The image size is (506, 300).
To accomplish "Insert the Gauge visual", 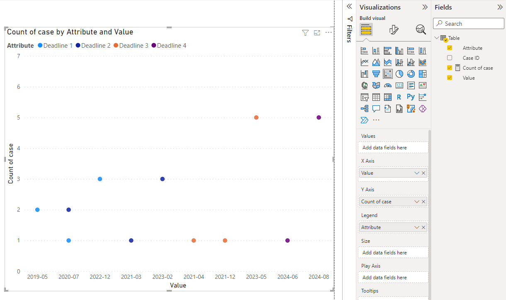I will click(x=388, y=85).
